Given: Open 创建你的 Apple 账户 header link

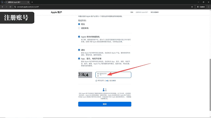Looking at the screenshot, I should [142, 12].
